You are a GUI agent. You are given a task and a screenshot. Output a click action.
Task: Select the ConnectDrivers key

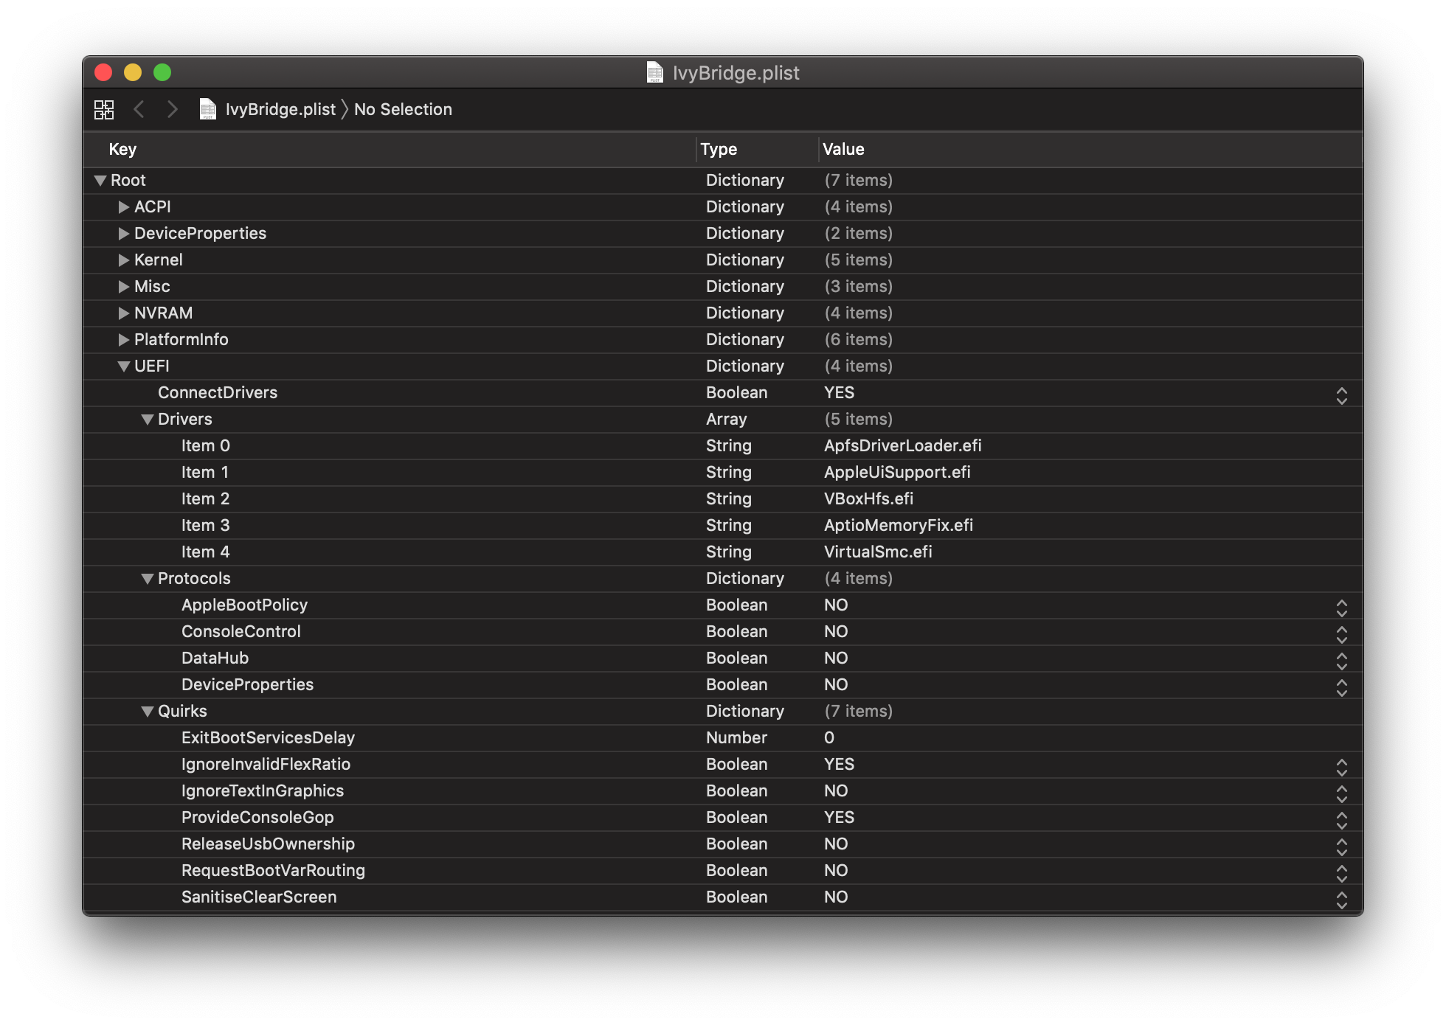click(218, 392)
